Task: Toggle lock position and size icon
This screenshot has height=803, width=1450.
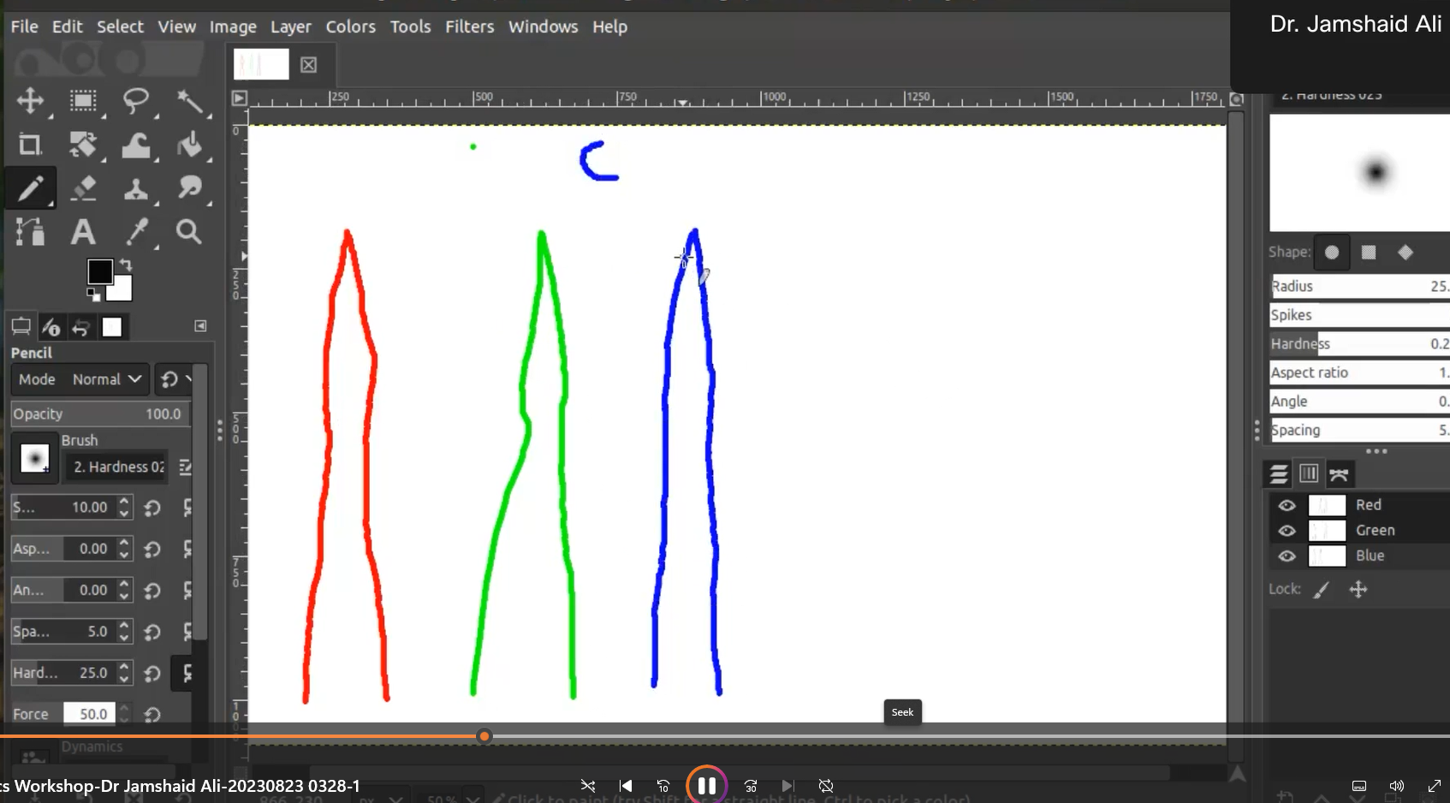Action: tap(1358, 589)
